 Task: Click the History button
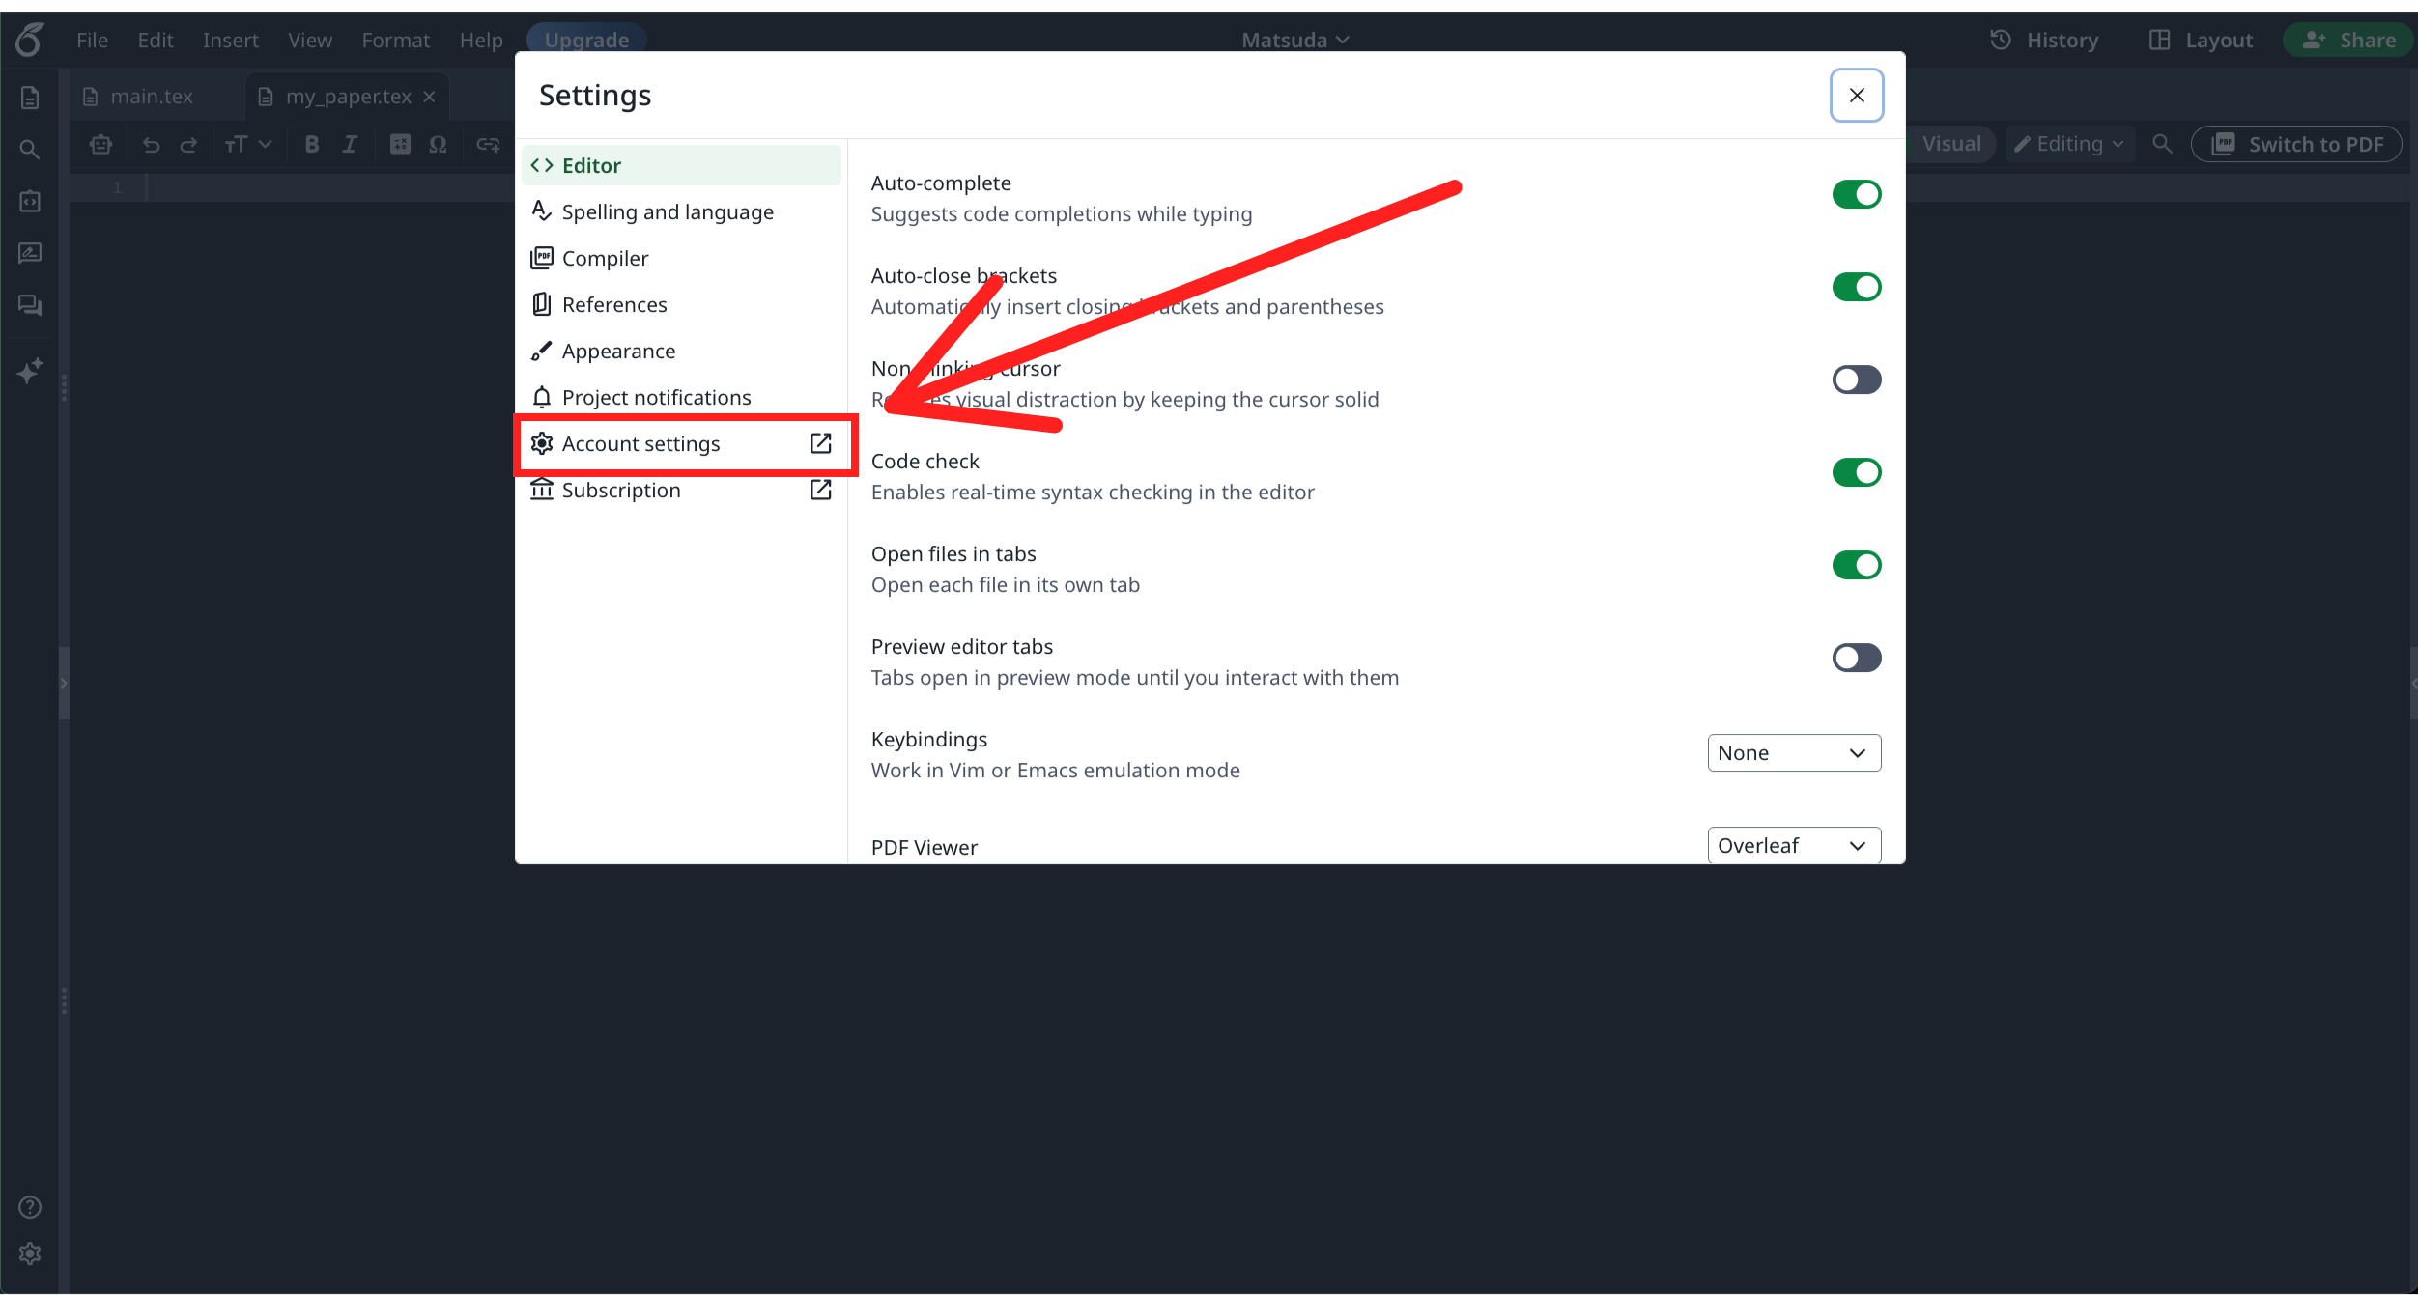2045,40
